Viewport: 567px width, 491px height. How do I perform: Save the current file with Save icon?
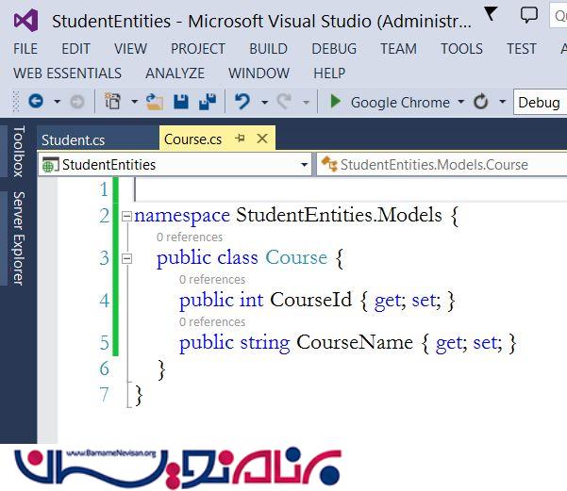coord(181,102)
